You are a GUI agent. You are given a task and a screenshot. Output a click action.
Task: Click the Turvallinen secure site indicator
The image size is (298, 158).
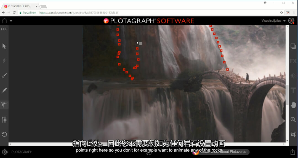coord(28,13)
